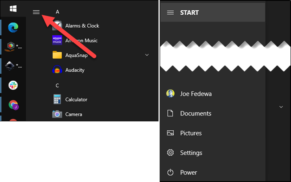Click the Windows Start logo icon

13,8
